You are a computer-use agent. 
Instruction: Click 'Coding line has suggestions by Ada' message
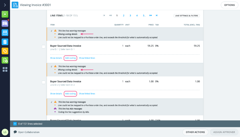(74, 112)
